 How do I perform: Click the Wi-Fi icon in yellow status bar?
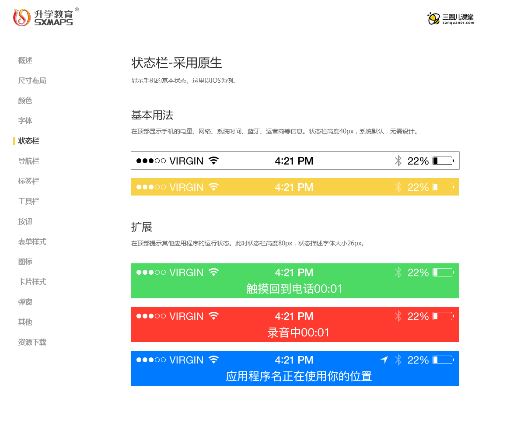point(214,187)
